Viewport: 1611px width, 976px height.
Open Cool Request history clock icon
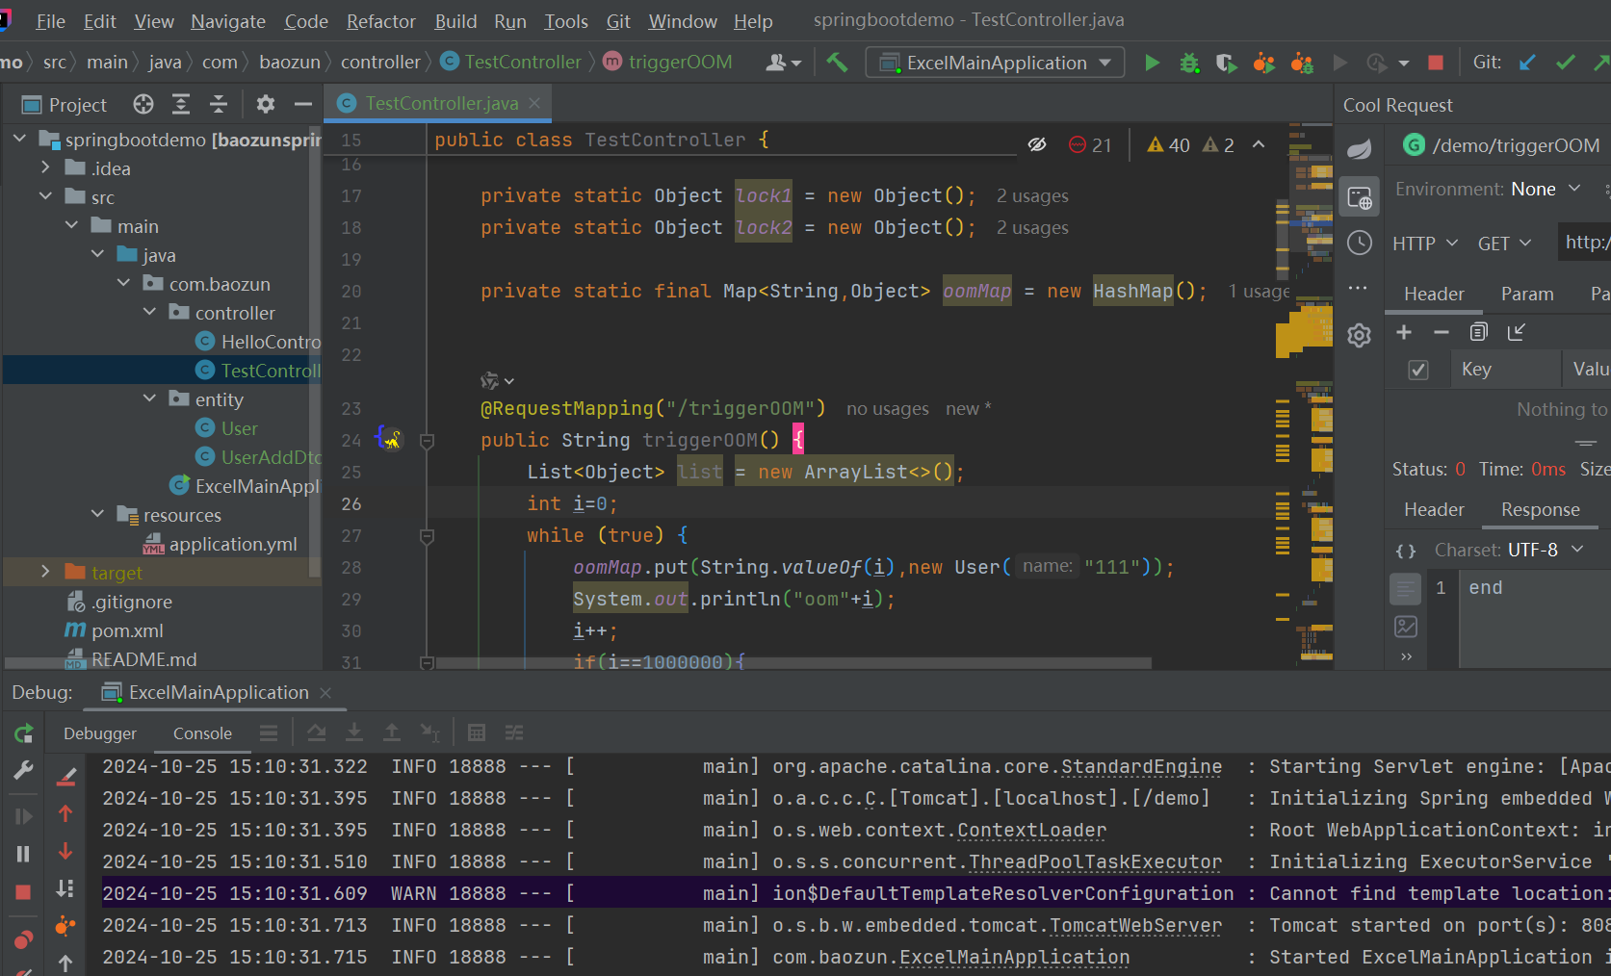[x=1359, y=243]
